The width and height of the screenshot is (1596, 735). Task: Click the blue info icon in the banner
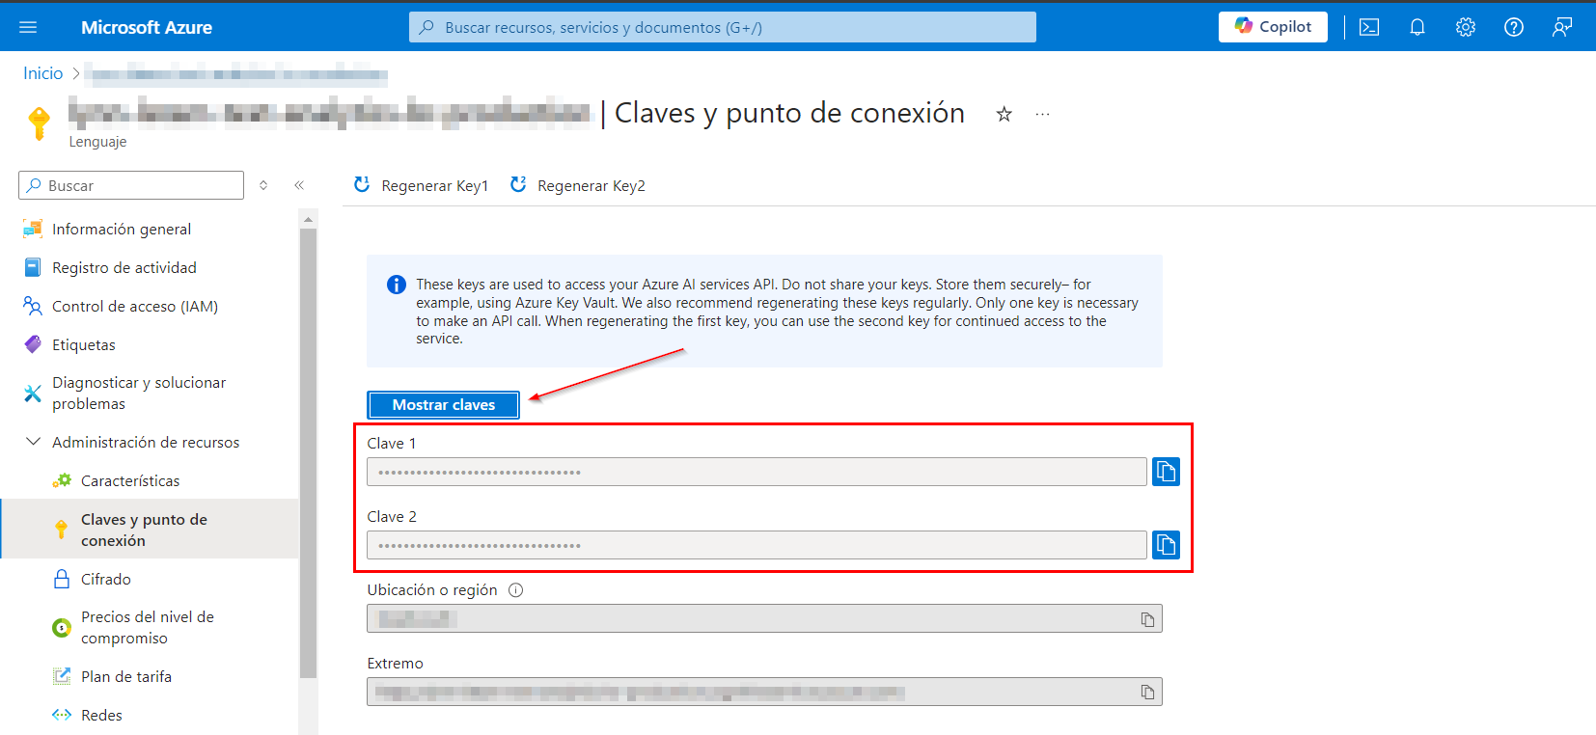tap(397, 285)
